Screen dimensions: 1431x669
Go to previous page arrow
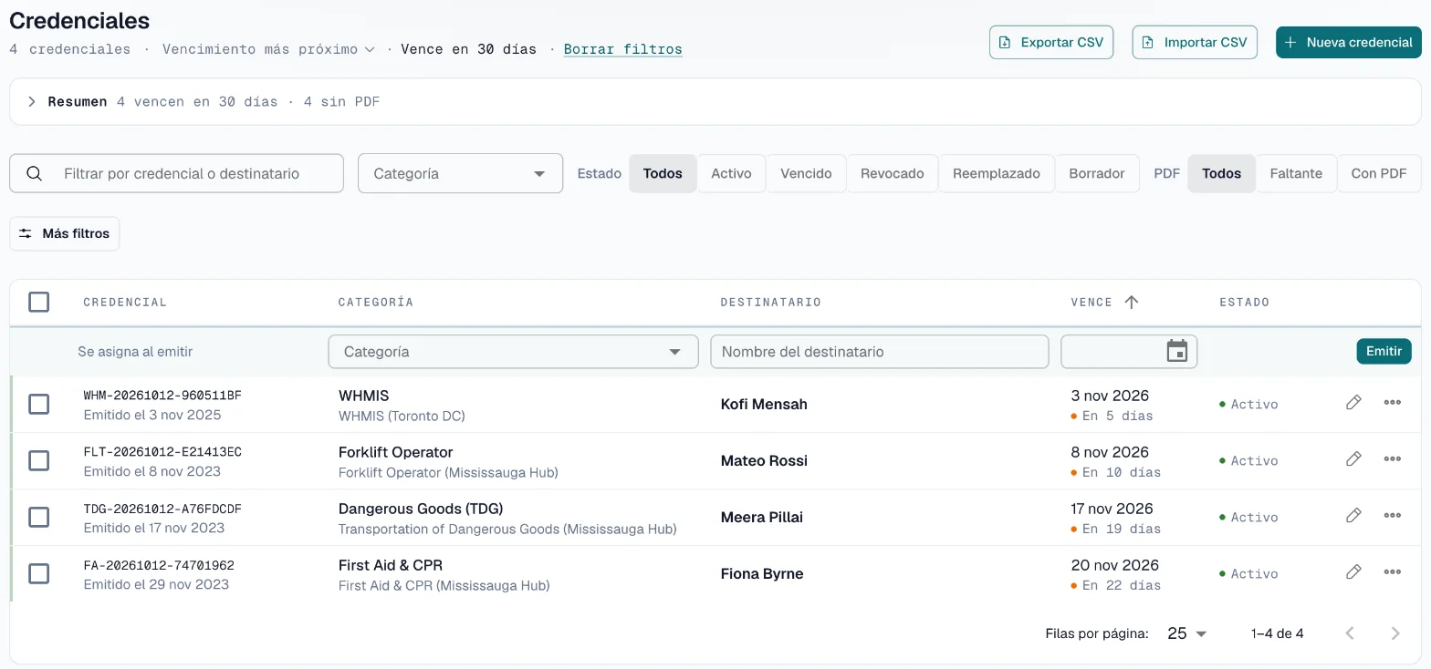(x=1351, y=633)
